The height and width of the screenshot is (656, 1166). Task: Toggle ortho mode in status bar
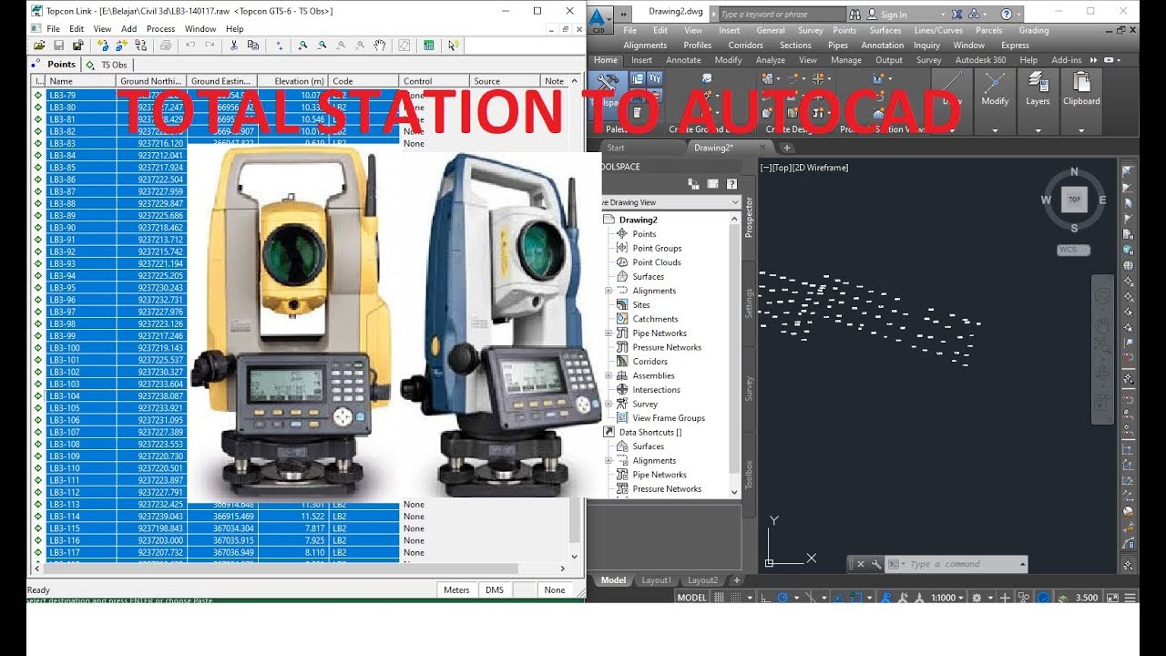[765, 598]
